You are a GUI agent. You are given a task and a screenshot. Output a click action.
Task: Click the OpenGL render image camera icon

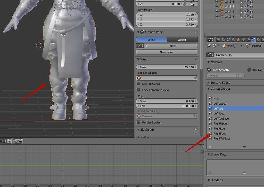(x=15, y=141)
